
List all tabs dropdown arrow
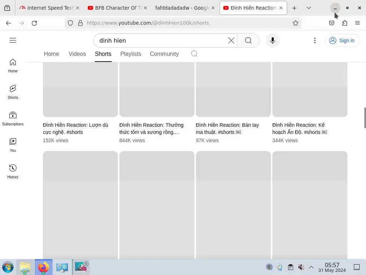pyautogui.click(x=308, y=8)
